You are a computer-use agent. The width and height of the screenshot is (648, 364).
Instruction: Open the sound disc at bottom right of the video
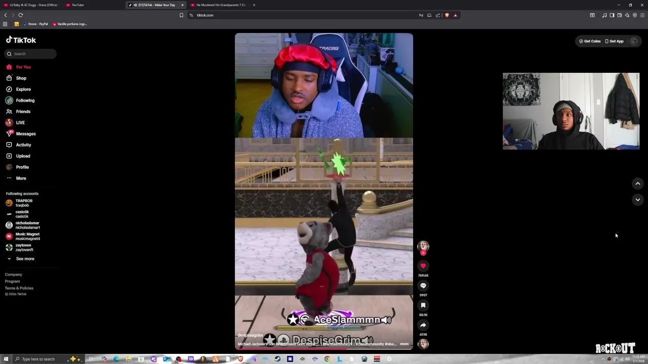pyautogui.click(x=423, y=344)
